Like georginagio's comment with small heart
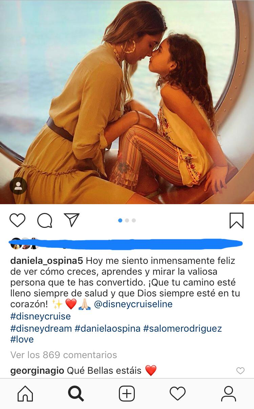This screenshot has width=254, height=409. click(x=240, y=371)
